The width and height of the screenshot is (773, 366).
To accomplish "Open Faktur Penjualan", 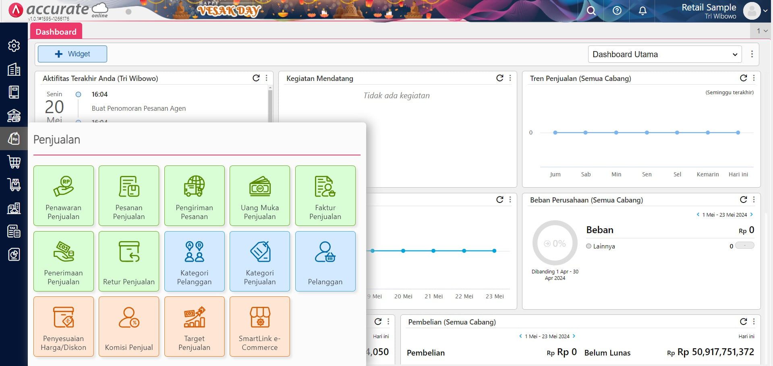I will [x=325, y=196].
